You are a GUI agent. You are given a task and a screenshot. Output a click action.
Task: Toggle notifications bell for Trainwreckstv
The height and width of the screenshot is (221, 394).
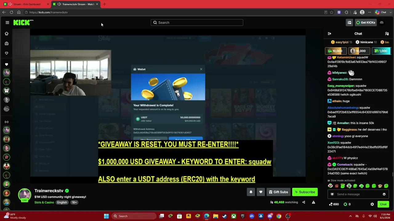tap(251, 192)
